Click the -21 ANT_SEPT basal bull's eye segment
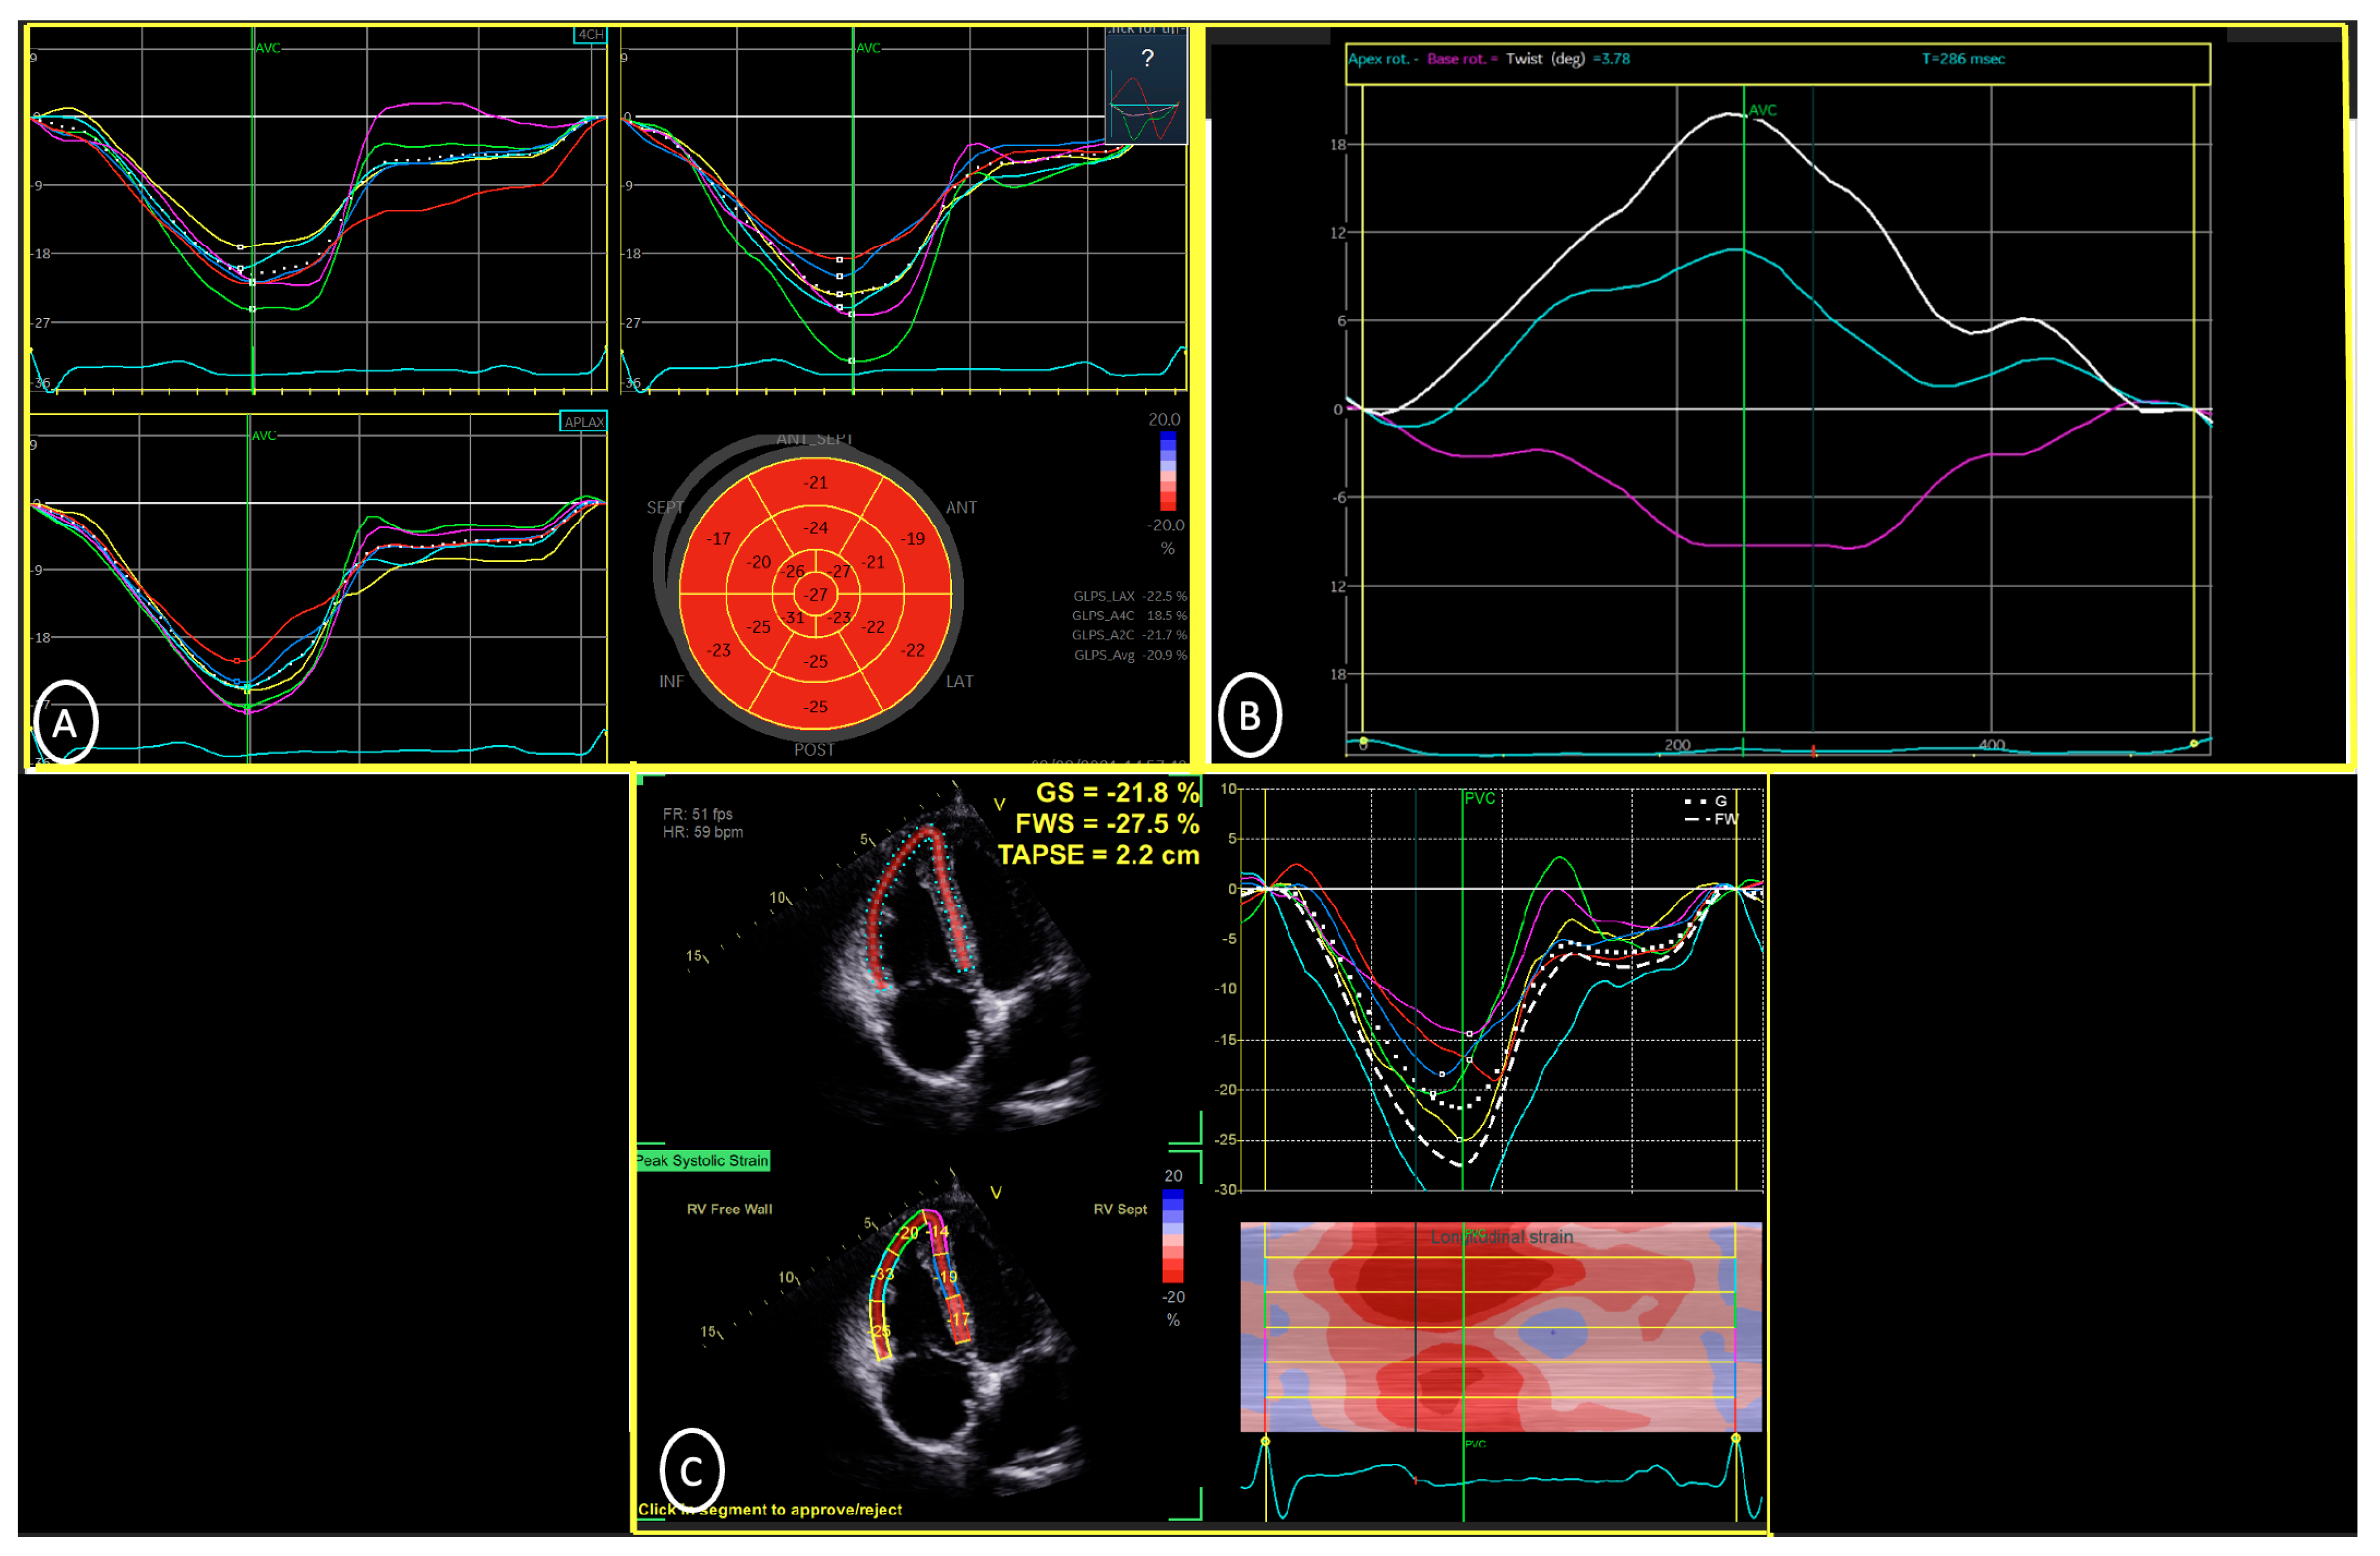The image size is (2380, 1556). [816, 483]
